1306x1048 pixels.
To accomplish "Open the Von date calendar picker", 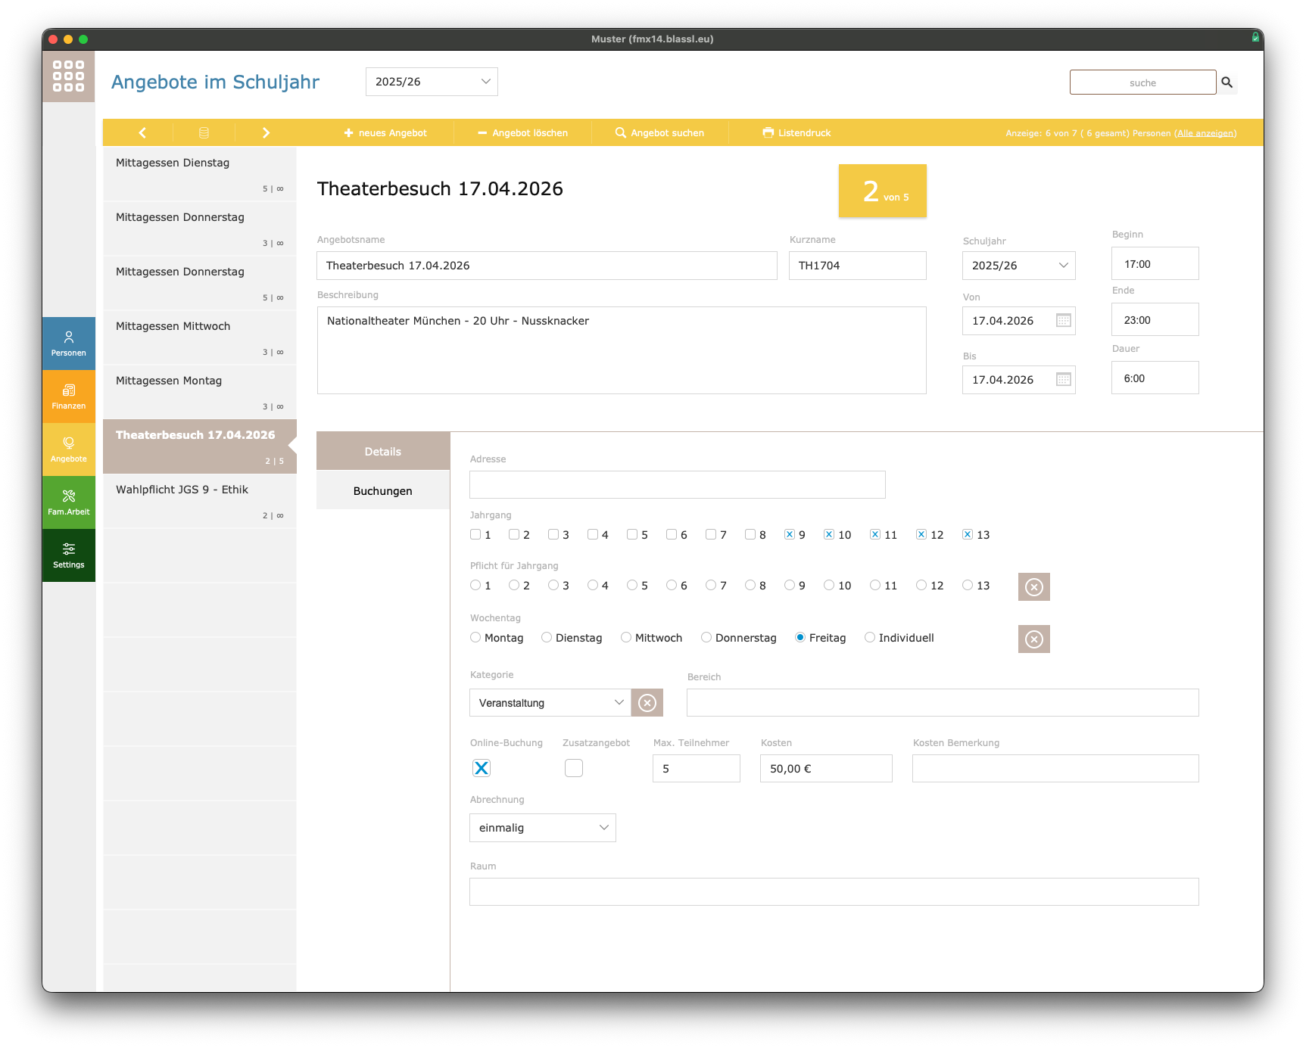I will click(1063, 321).
